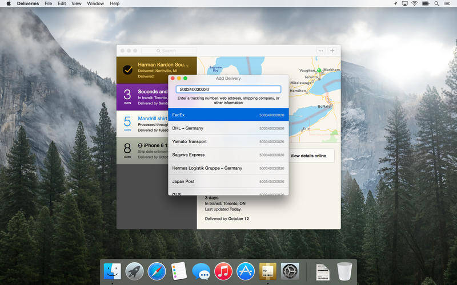Launch iTunes from the Dock
Screen dimensions: 457x285
tap(223, 271)
